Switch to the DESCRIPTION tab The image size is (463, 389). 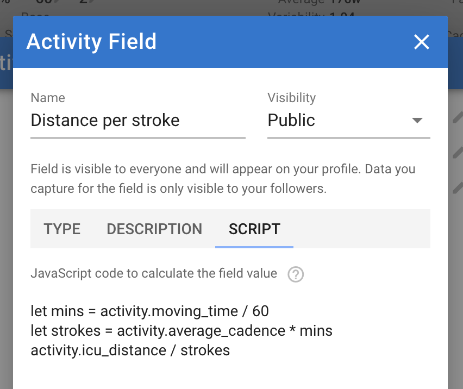[154, 229]
